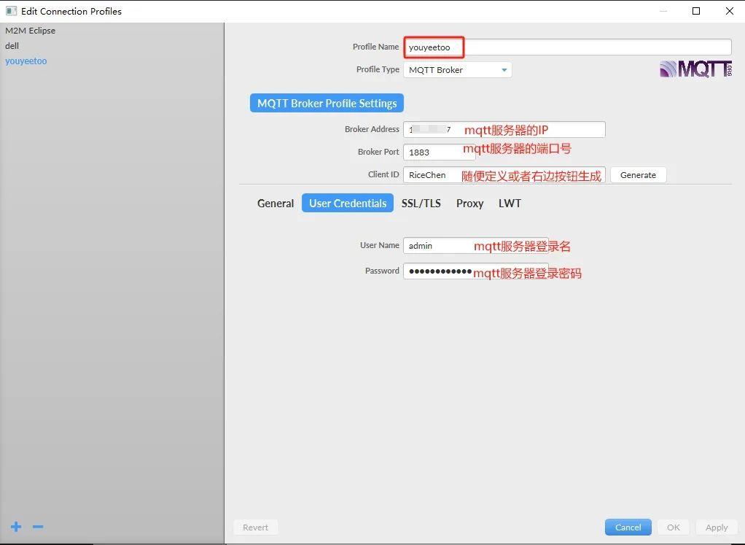Image resolution: width=745 pixels, height=545 pixels.
Task: Focus the User Name field
Action: (475, 245)
